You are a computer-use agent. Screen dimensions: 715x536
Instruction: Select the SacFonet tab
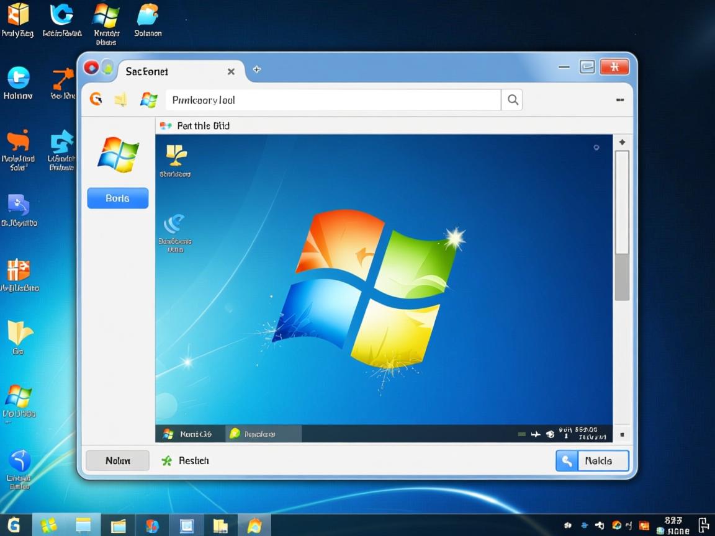tap(147, 71)
